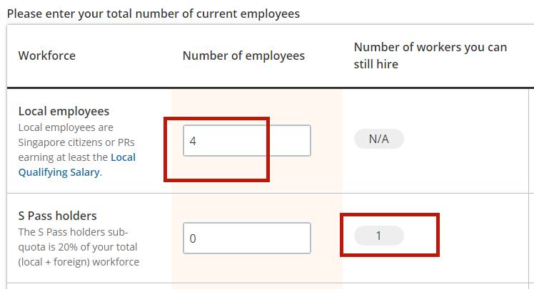Click the heading about total current employees

click(153, 14)
